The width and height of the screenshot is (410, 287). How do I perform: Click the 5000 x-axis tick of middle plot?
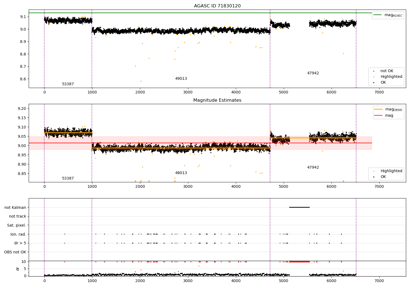(x=284, y=187)
